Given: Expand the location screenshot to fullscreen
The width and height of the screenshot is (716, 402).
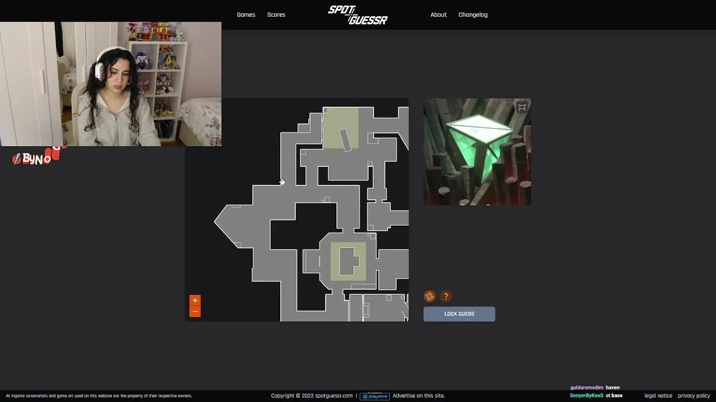Looking at the screenshot, I should click(x=522, y=107).
